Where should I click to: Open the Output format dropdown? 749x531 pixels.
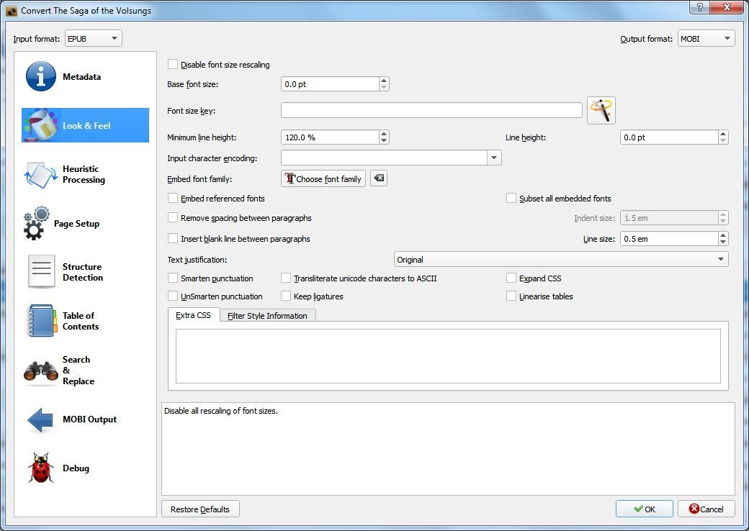(x=705, y=38)
